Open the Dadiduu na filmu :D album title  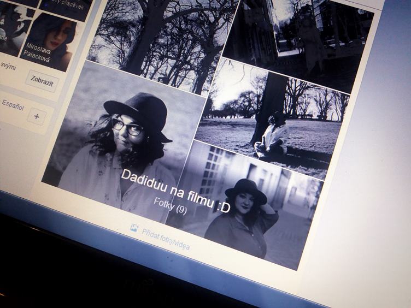click(175, 191)
